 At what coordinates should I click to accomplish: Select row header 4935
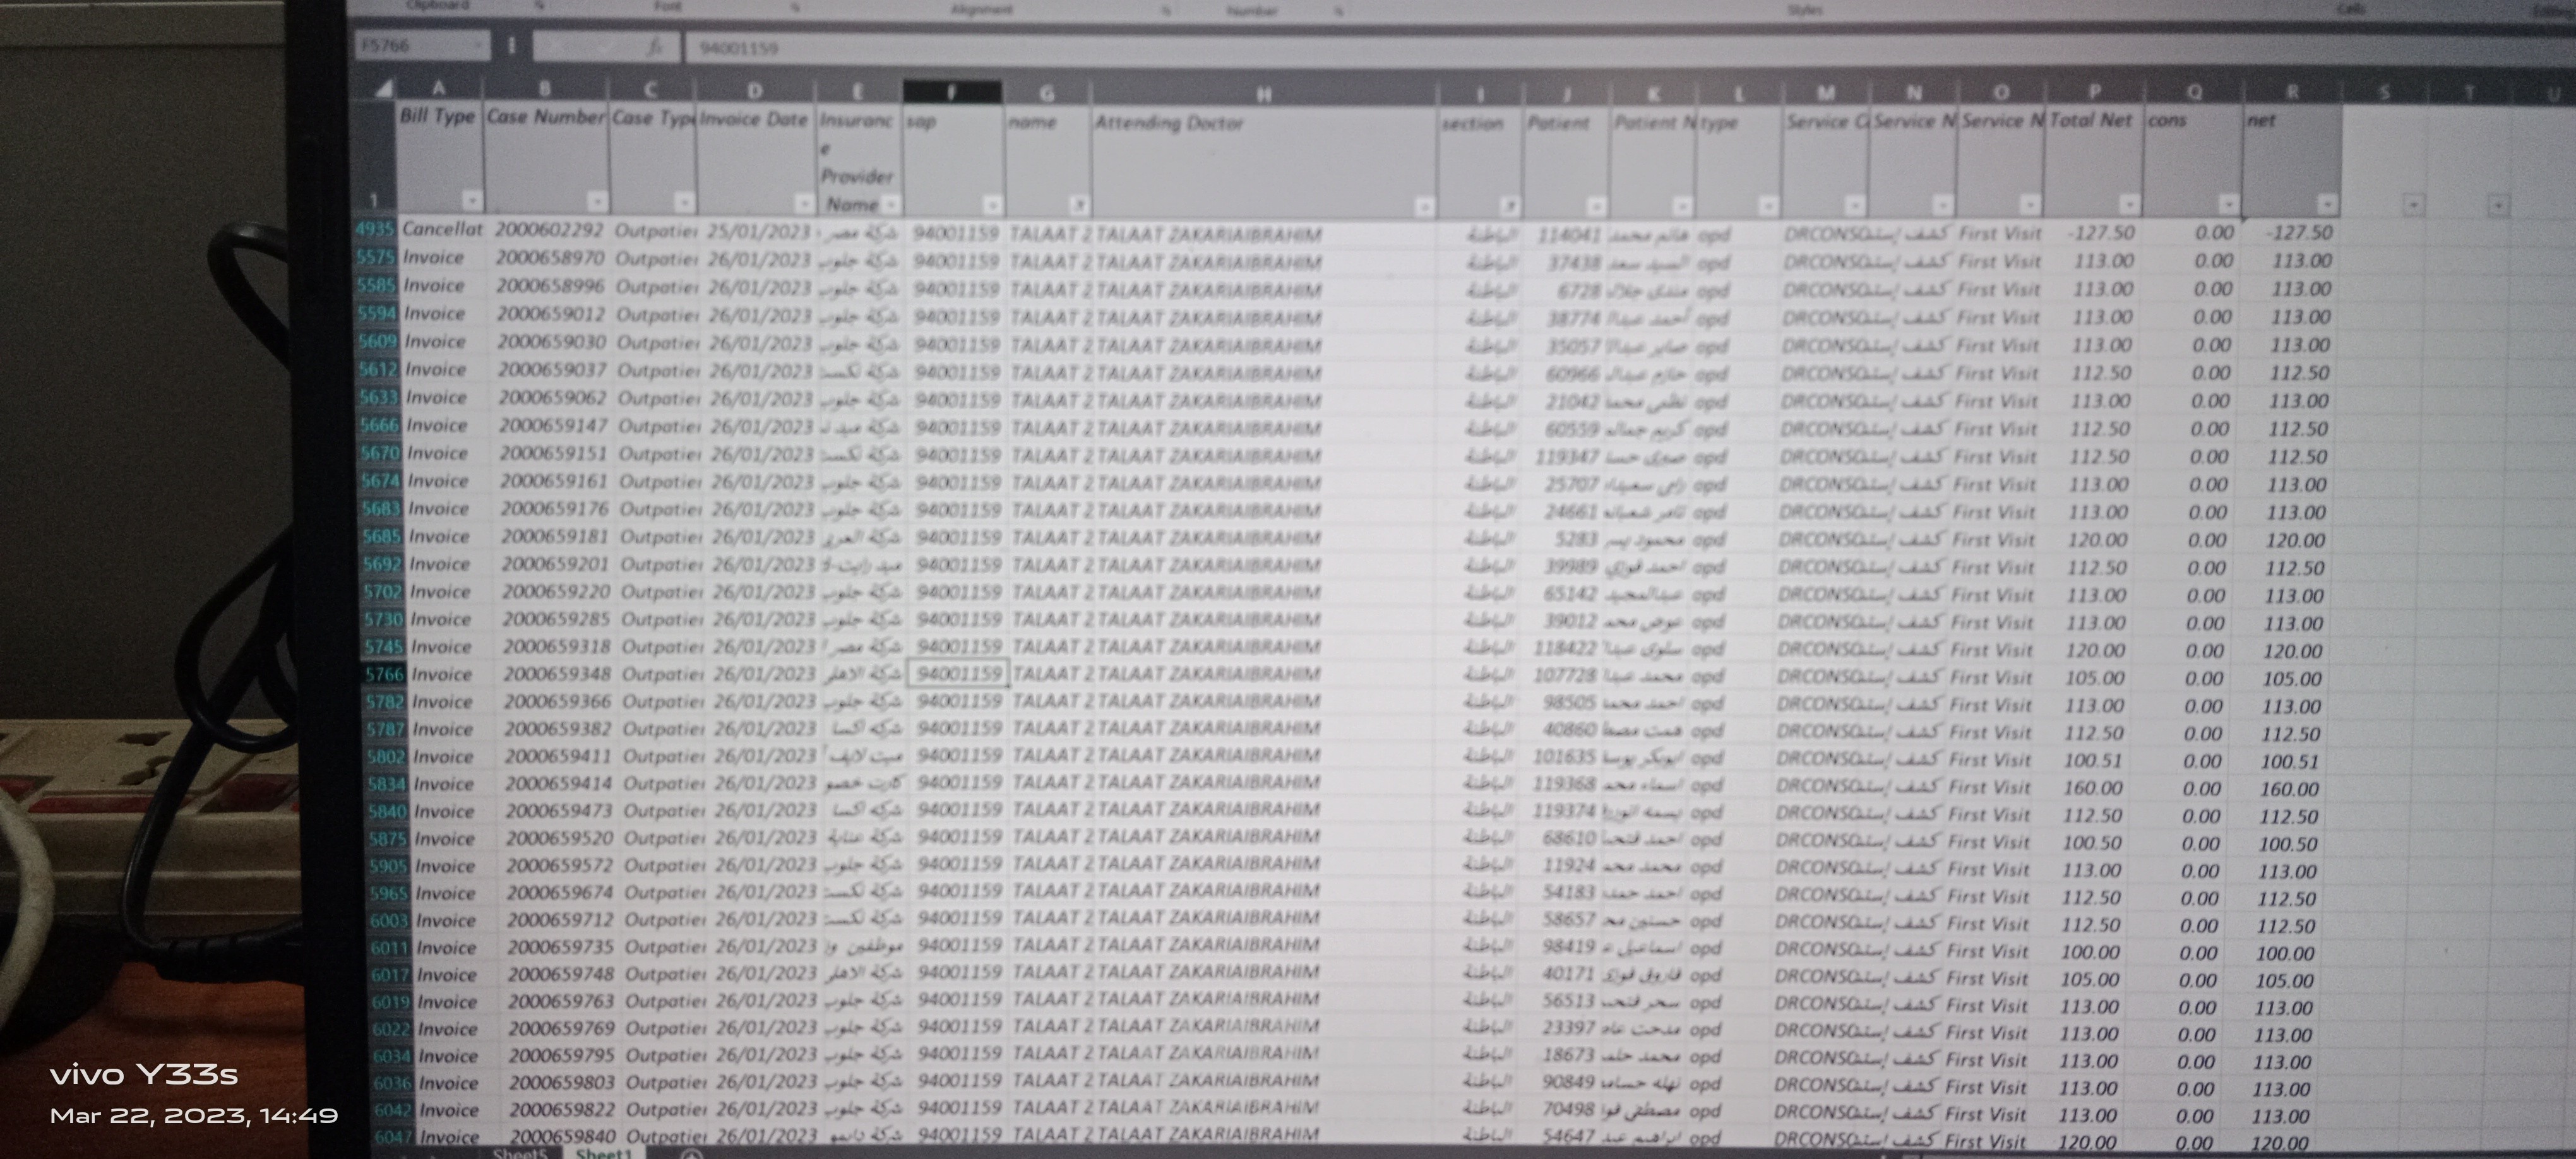pyautogui.click(x=375, y=229)
